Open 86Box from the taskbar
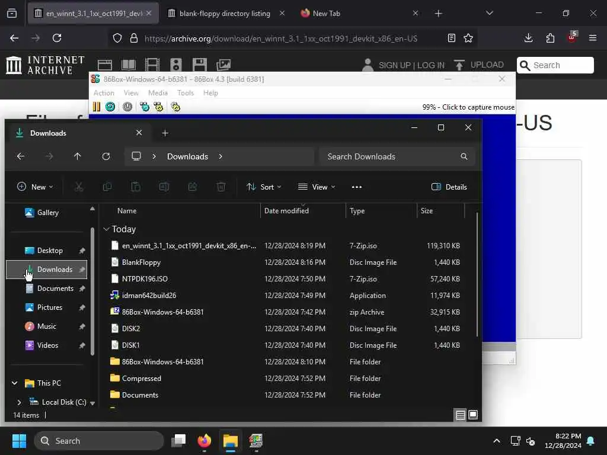Screen dimensions: 607x455 tap(256, 441)
